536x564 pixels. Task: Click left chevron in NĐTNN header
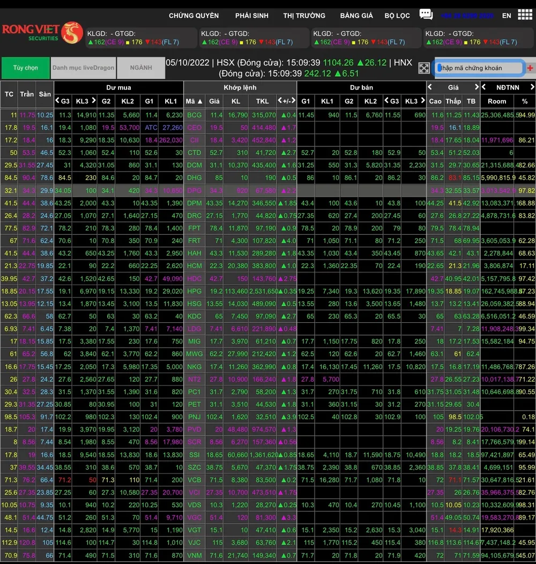(x=484, y=87)
